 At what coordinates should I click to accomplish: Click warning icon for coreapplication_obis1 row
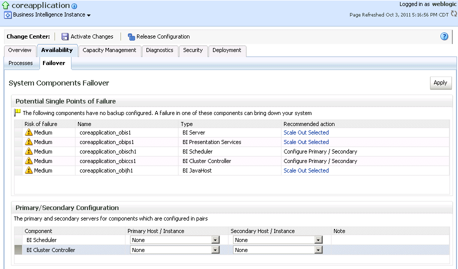(28, 132)
